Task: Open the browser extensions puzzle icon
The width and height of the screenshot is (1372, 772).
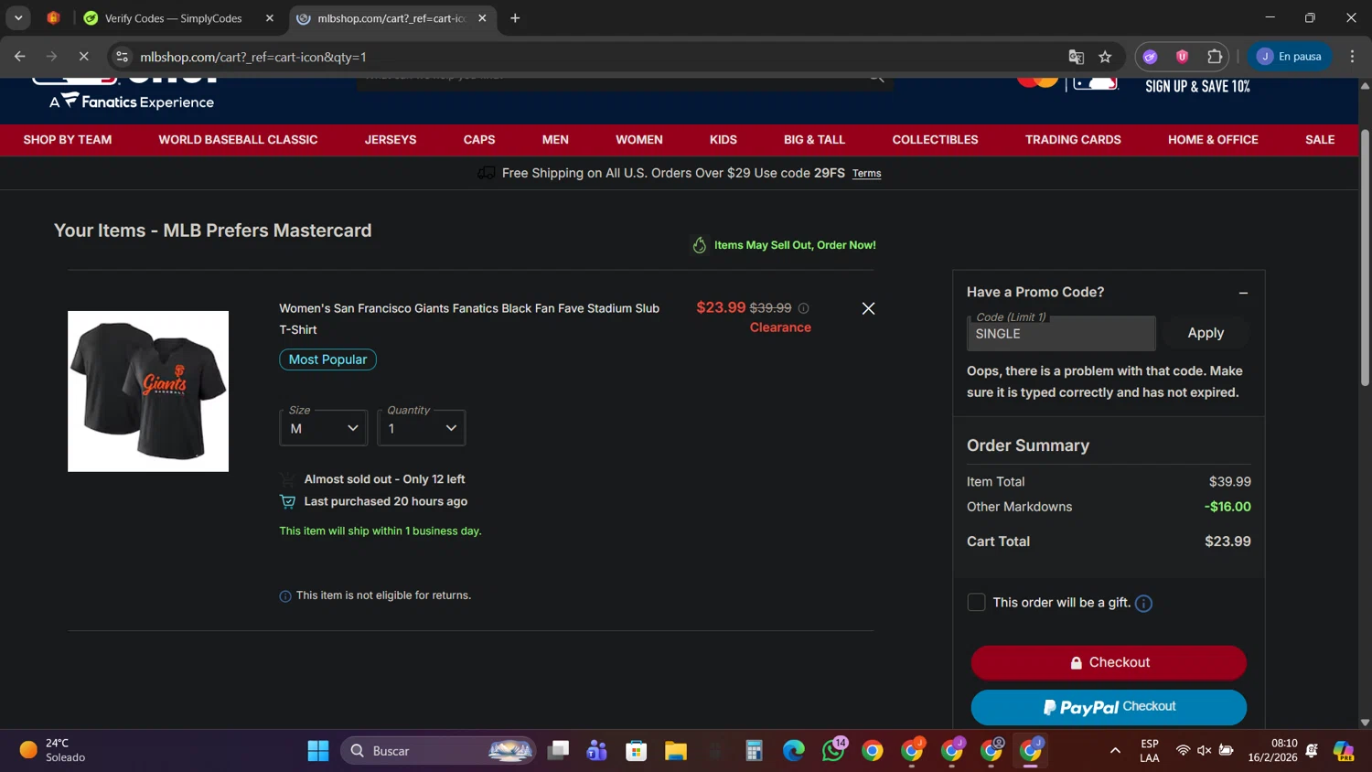Action: point(1215,57)
